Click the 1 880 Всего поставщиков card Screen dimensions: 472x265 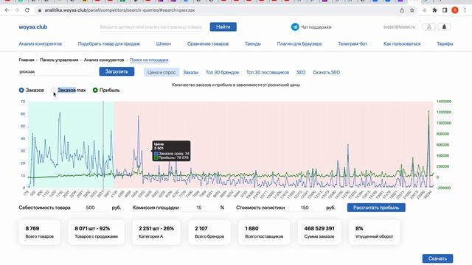[x=264, y=232]
